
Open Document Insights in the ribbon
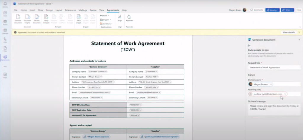click(x=27, y=19)
